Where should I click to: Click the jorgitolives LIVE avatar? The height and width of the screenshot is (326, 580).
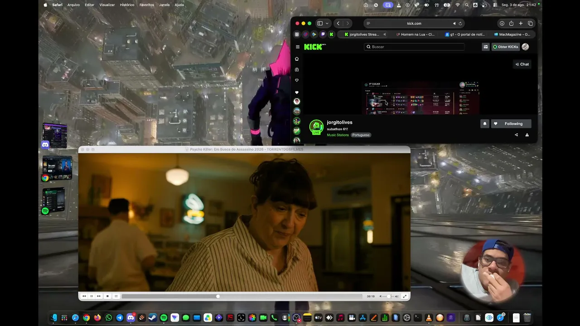[x=316, y=127]
